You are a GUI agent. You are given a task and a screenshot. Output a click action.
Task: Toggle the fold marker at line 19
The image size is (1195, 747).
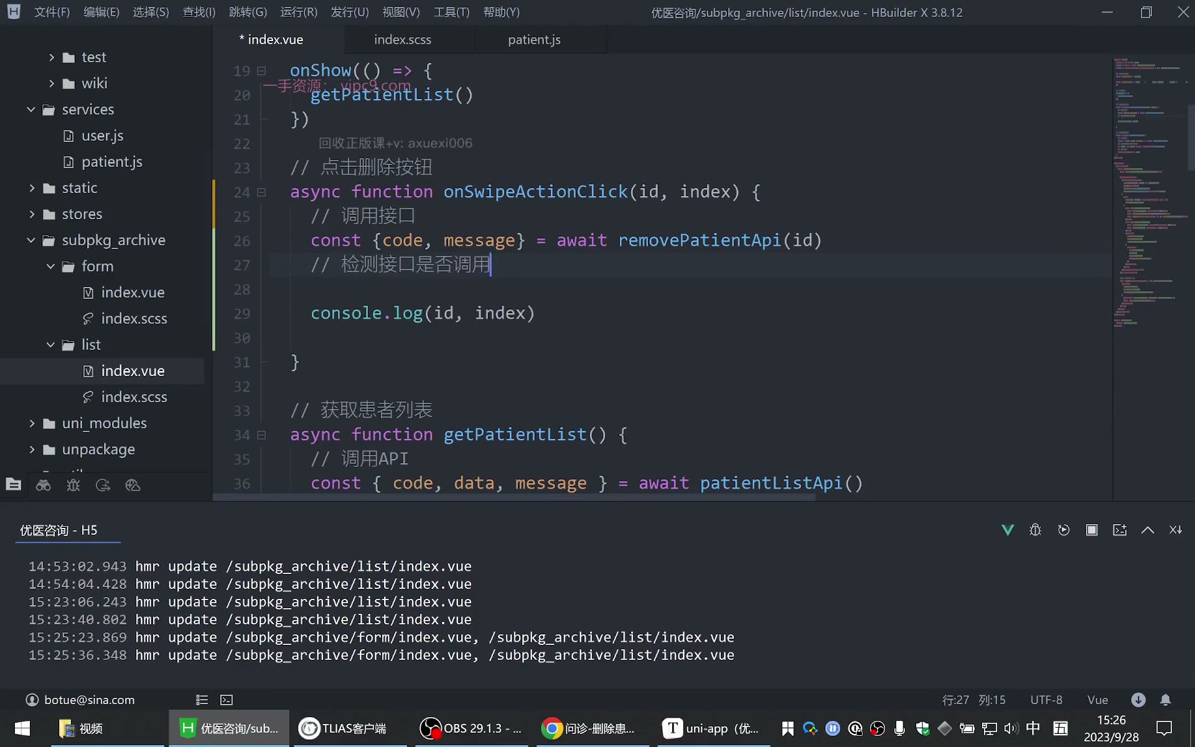[262, 71]
